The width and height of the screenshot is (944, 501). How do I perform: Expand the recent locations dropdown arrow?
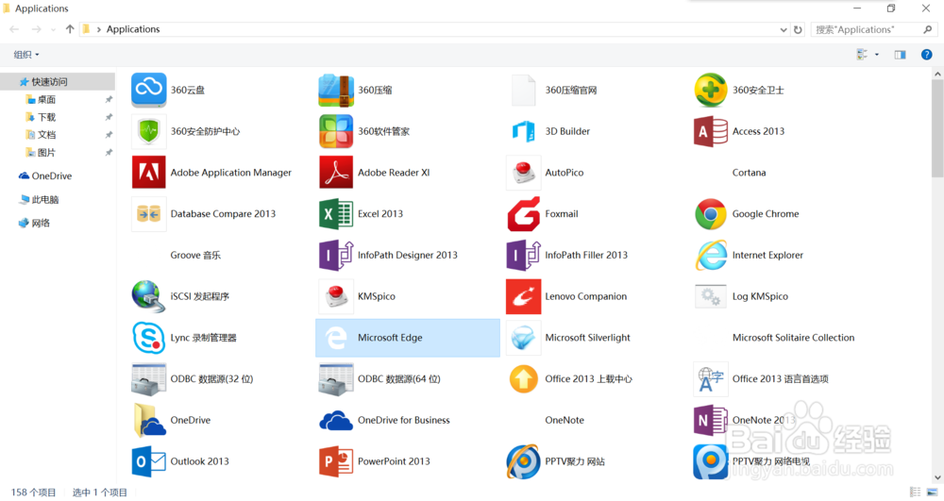(53, 29)
